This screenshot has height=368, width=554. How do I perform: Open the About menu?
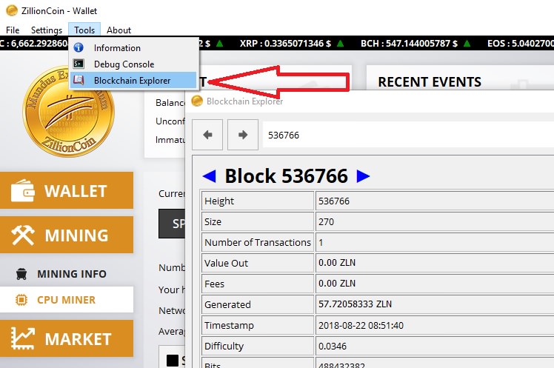tap(119, 30)
